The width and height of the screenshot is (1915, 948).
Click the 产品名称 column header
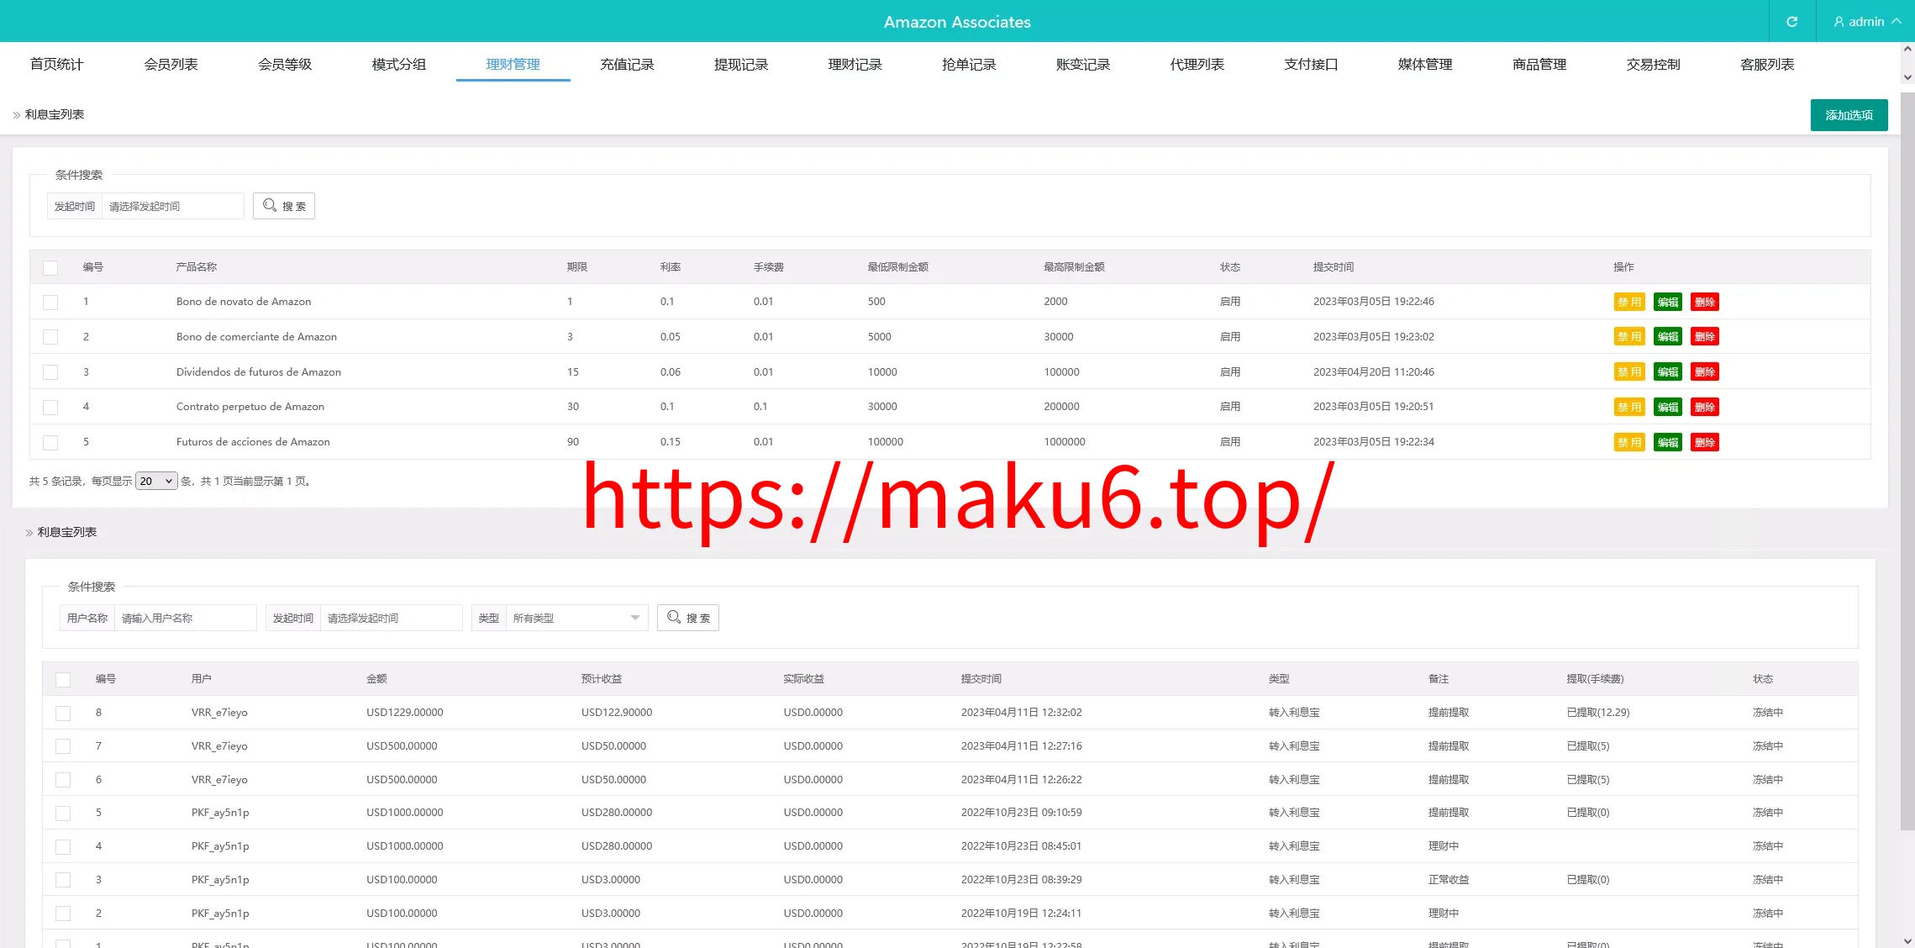pos(197,267)
